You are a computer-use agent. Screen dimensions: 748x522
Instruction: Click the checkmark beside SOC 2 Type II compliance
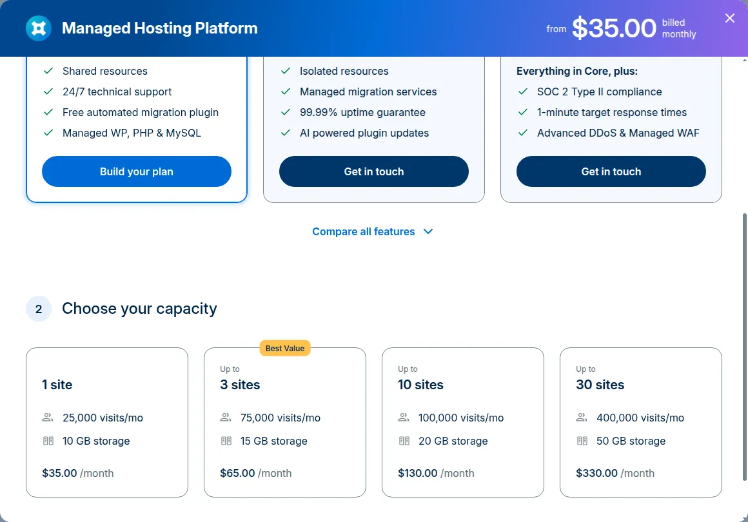pos(523,92)
